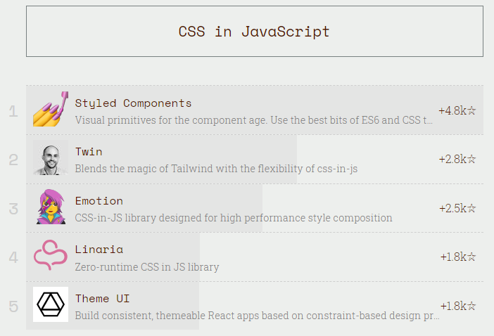Click the Twin project avatar photo

[x=51, y=158]
